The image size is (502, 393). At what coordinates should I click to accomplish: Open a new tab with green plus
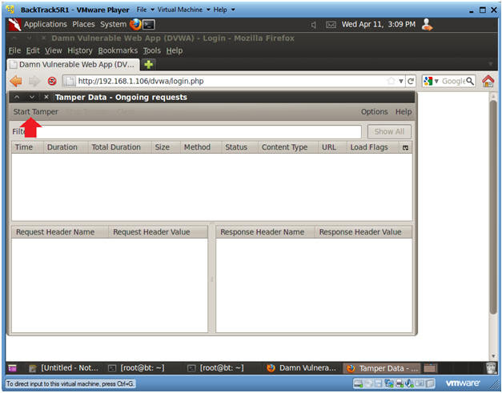point(148,65)
